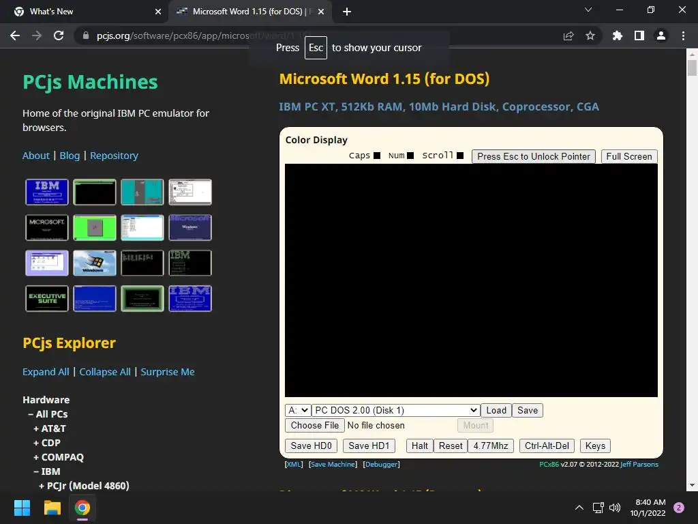Viewport: 698px width, 524px height.
Task: Bookmark this page with the star icon
Action: (x=590, y=35)
